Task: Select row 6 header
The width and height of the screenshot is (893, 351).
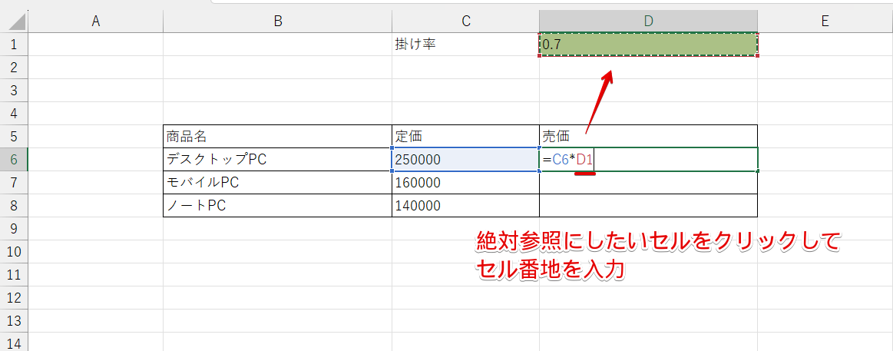Action: pos(15,160)
